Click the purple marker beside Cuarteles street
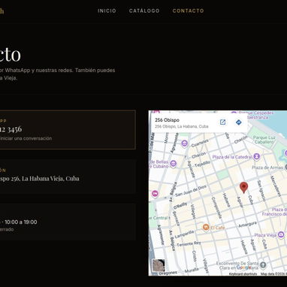 point(184,143)
